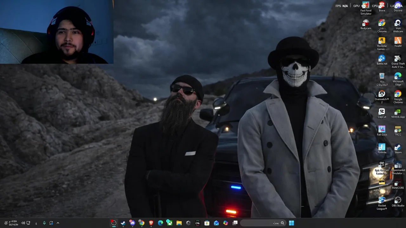
Task: Open Task View from the taskbar
Action: [x=235, y=223]
